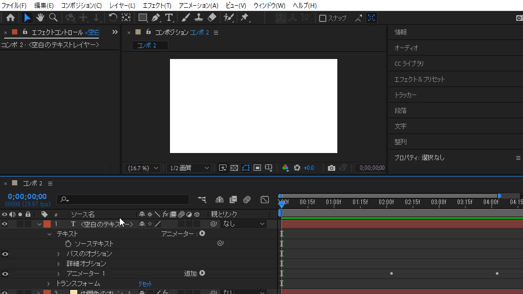Hide layer 1 空白のテキスト with eye icon
This screenshot has height=294, width=523.
[x=5, y=224]
